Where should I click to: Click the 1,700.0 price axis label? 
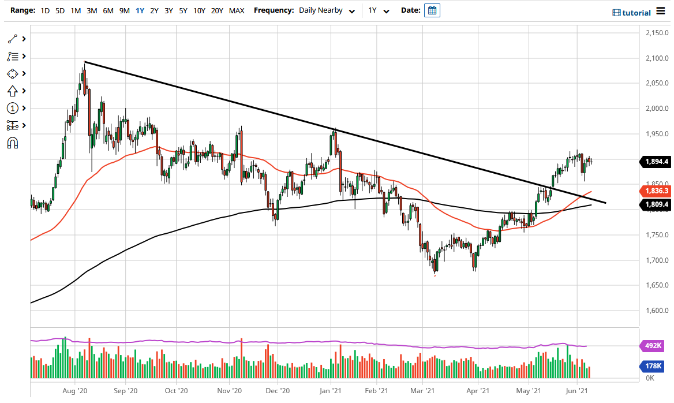(657, 260)
